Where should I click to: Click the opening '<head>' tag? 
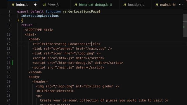click(x=34, y=39)
